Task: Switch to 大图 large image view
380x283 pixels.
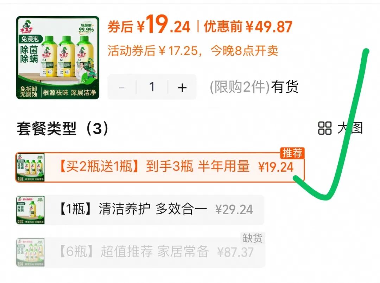Action: coord(341,128)
